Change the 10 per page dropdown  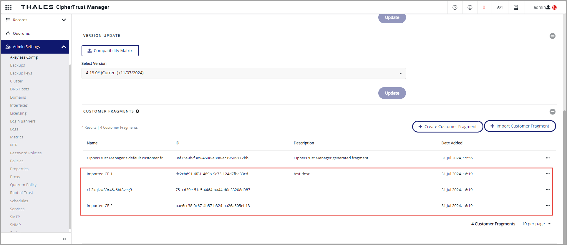(536, 224)
